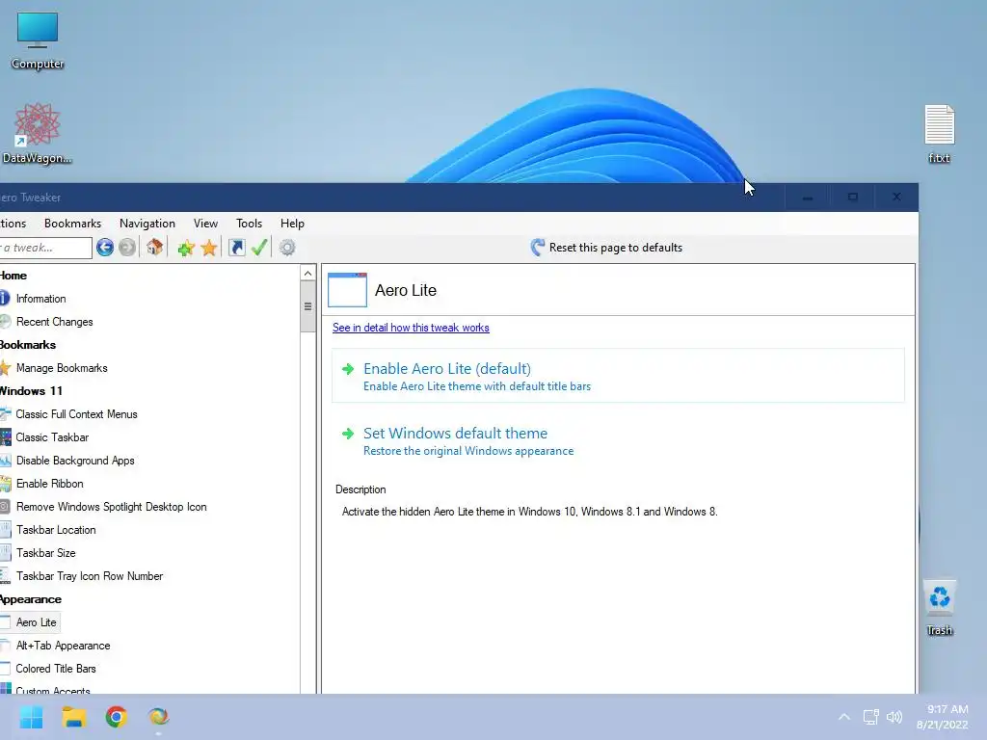Click the tree panel scrollbar thumb
The height and width of the screenshot is (740, 987).
click(307, 306)
